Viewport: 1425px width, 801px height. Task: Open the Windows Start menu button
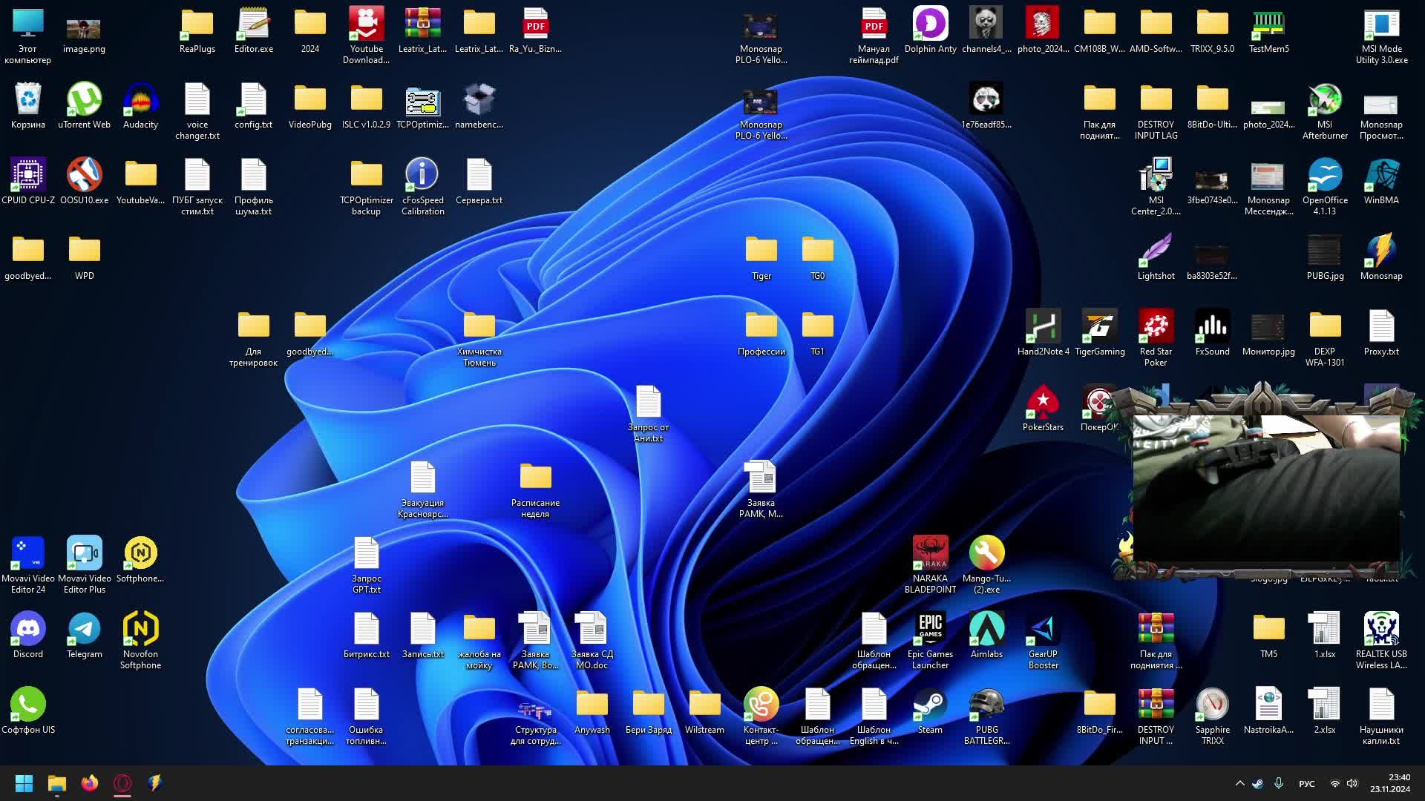coord(24,783)
